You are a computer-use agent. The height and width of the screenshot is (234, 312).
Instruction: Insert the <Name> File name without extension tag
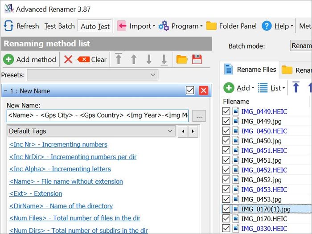tap(66, 181)
